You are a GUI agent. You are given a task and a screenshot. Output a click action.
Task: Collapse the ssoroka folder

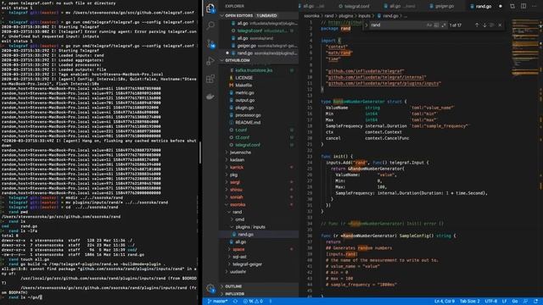pos(238,205)
